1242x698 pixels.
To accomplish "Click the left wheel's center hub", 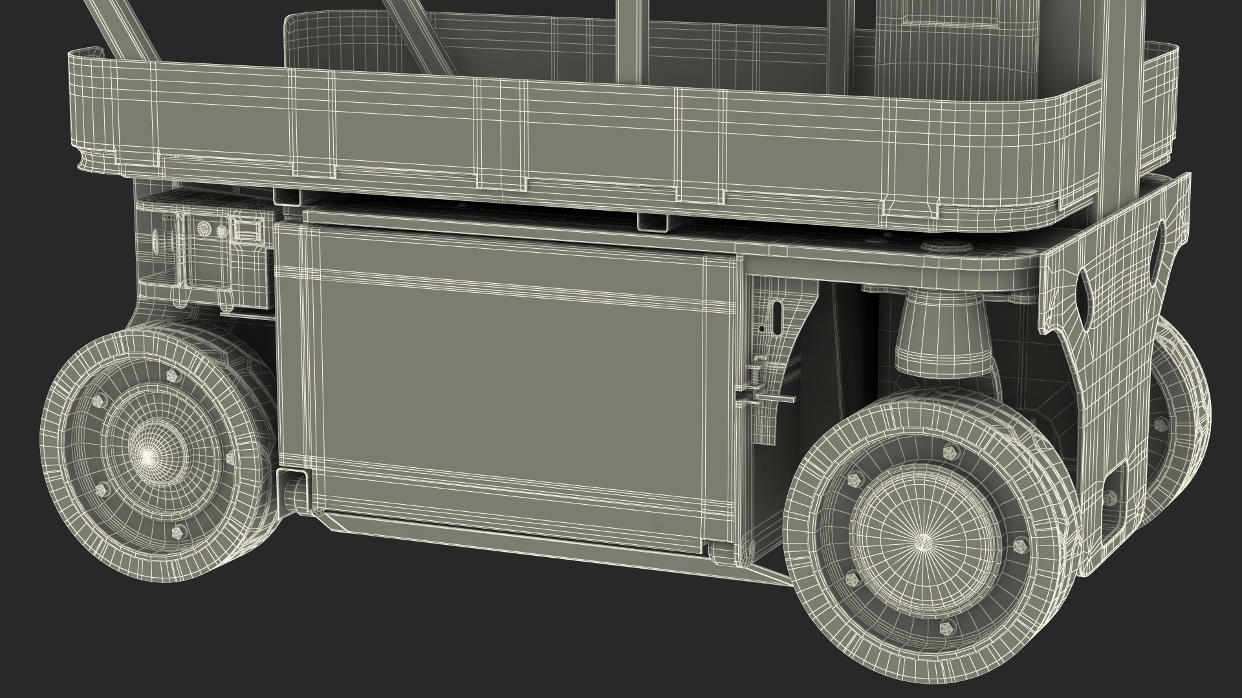I will point(149,457).
